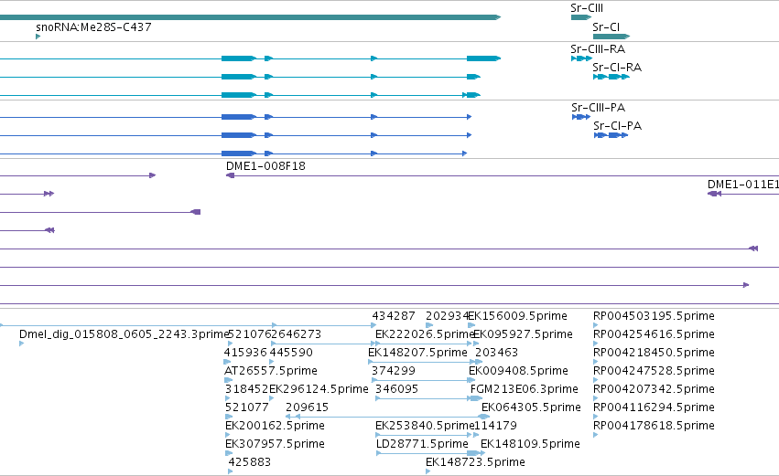Open EK222026.5prime EST entry
This screenshot has width=779, height=476.
click(425, 334)
